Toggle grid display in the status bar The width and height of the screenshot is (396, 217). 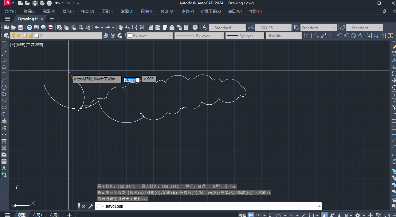251,215
